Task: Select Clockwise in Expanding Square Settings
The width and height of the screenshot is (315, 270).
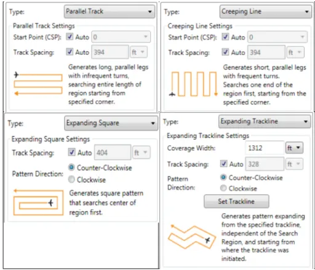Action: point(71,180)
